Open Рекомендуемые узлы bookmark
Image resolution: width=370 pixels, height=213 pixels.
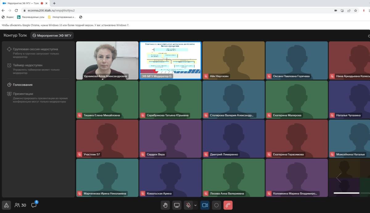click(31, 17)
